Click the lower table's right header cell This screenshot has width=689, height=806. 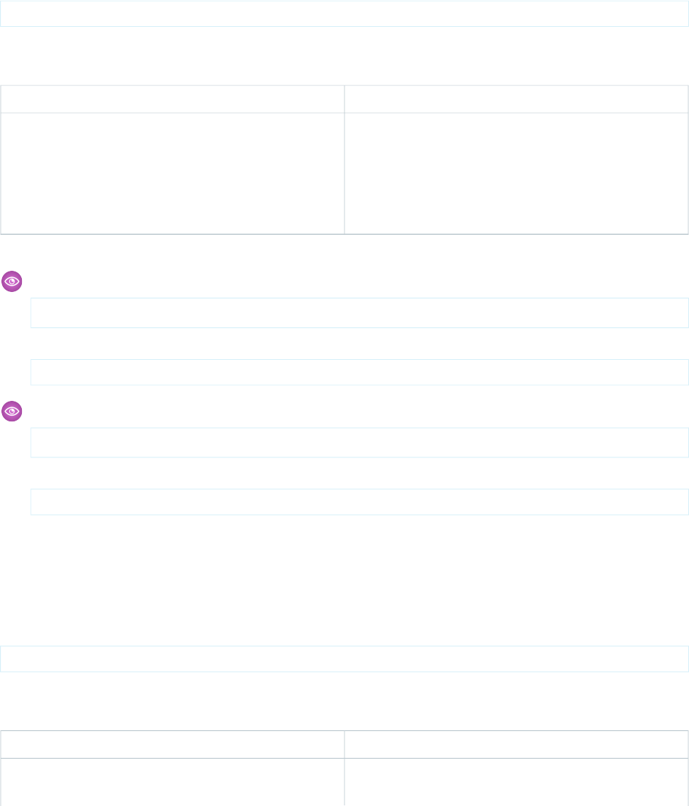(516, 744)
